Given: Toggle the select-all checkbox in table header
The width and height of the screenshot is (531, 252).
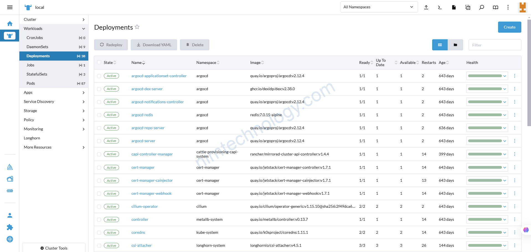Looking at the screenshot, I should [x=99, y=63].
